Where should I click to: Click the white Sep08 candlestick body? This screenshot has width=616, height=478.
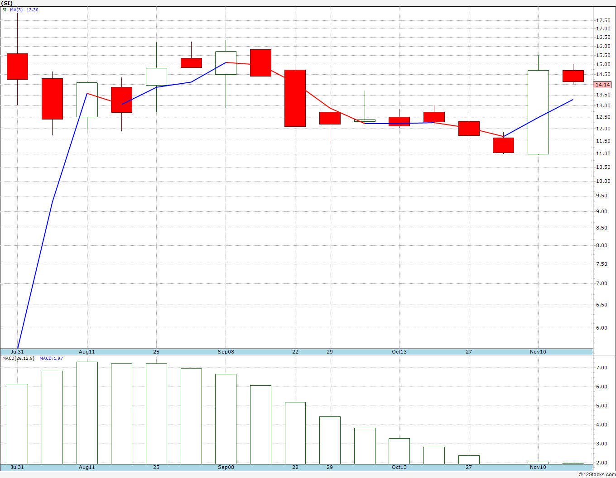[226, 63]
